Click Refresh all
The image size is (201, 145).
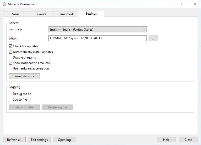tap(14, 140)
